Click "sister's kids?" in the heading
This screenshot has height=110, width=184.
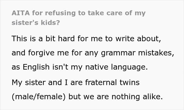[x=36, y=23]
